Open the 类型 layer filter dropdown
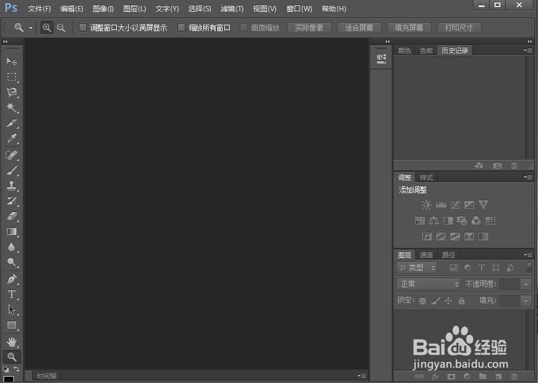This screenshot has height=383, width=538. (416, 268)
